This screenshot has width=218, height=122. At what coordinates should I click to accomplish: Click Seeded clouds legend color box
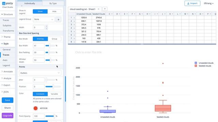196,66
